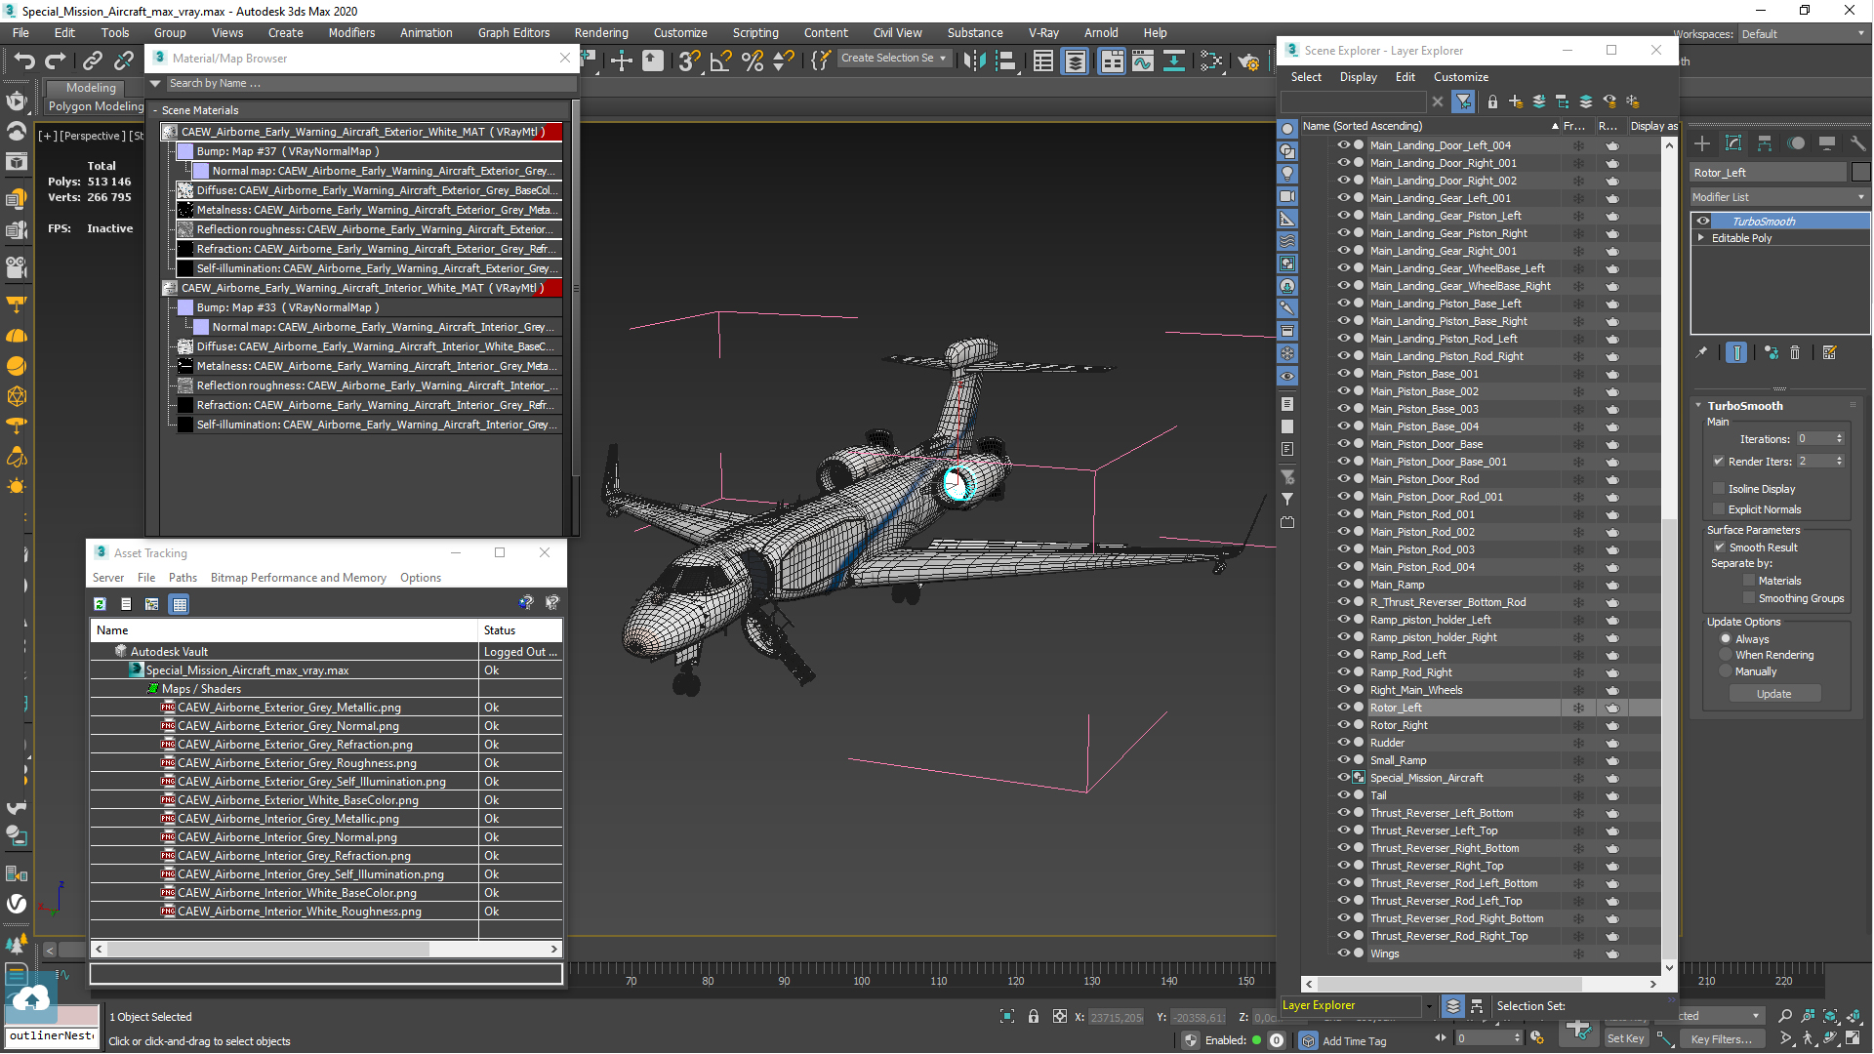The image size is (1874, 1054).
Task: Click Refresh in Asset Tracking toolbar
Action: [x=100, y=604]
